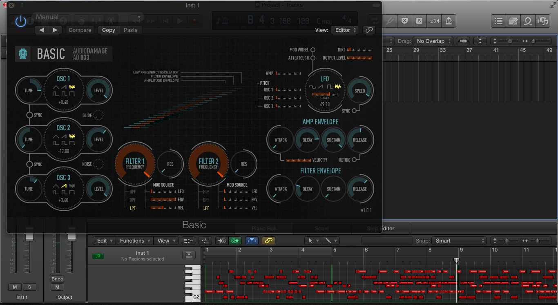Toggle the plugin power bypass button
The width and height of the screenshot is (558, 305).
click(20, 21)
